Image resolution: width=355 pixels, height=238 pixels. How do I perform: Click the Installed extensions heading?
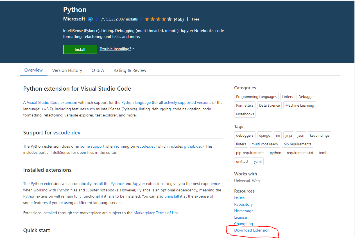pos(48,170)
